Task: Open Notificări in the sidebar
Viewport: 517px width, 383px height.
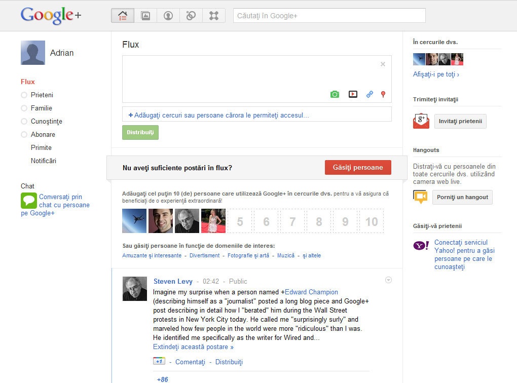Action: tap(44, 161)
